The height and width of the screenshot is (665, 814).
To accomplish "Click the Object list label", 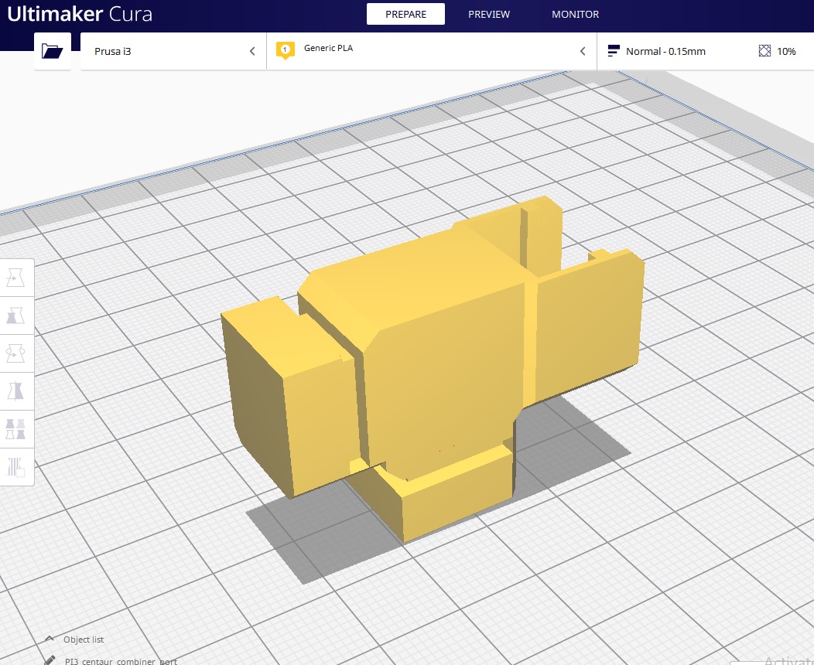I will pyautogui.click(x=84, y=639).
